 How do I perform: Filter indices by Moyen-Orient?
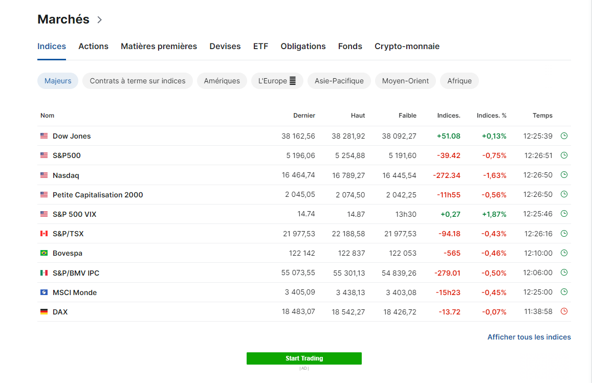point(405,81)
